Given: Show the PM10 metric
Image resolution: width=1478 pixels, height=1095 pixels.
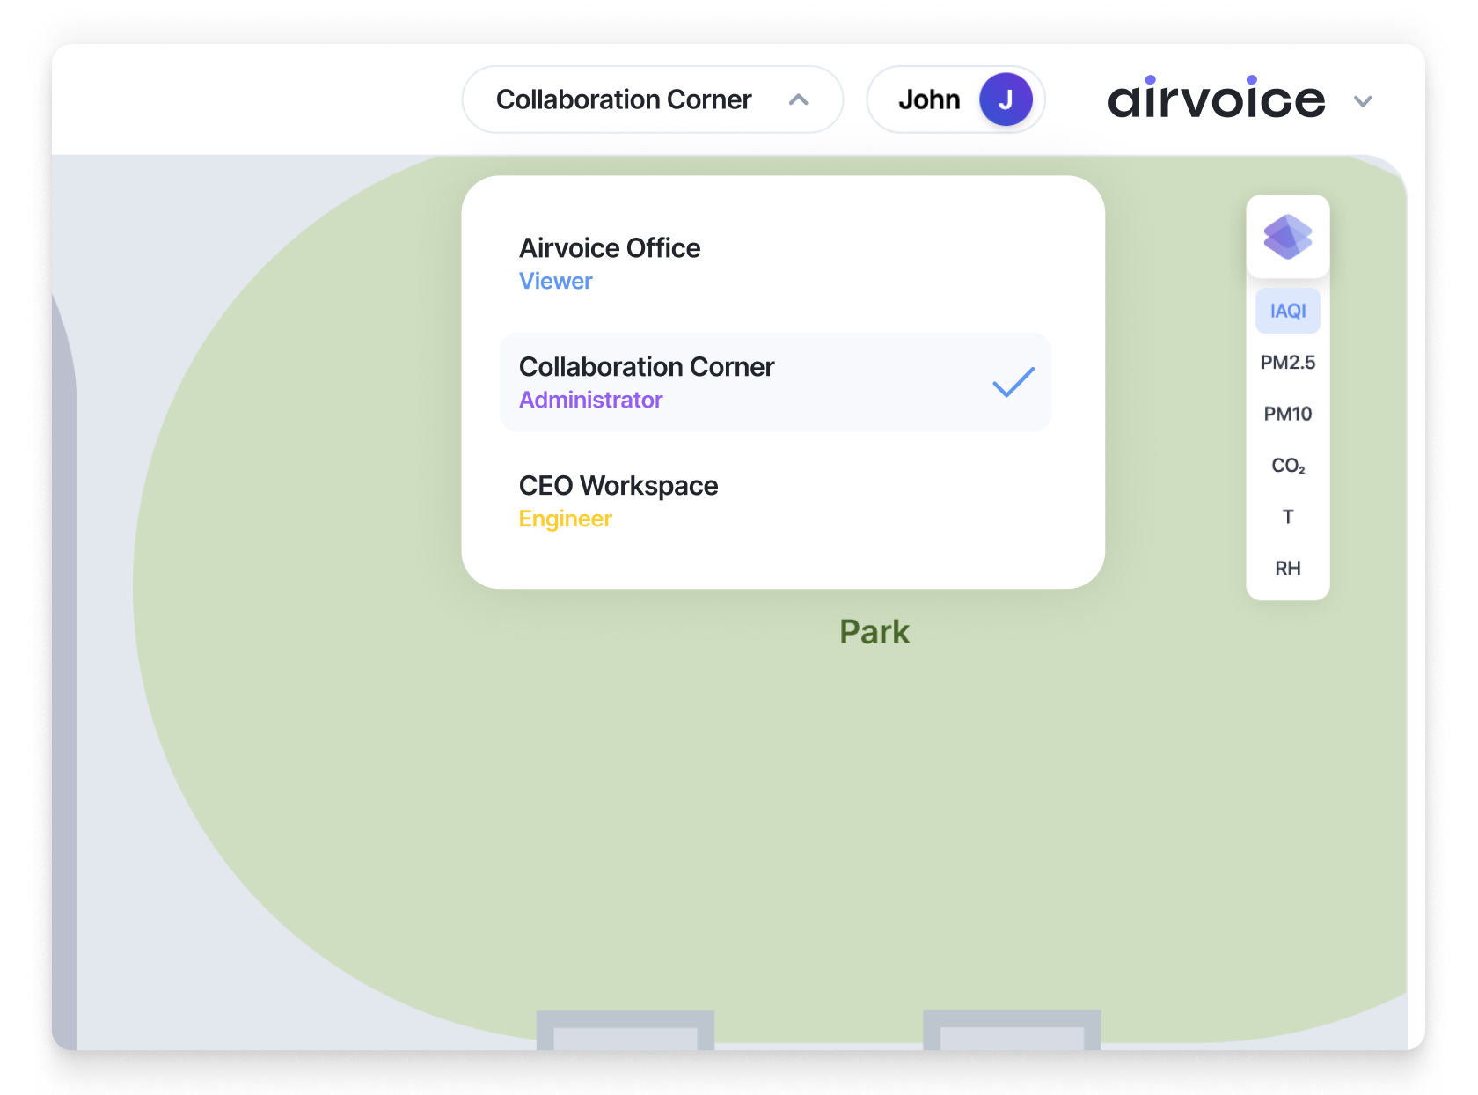Looking at the screenshot, I should 1288,414.
